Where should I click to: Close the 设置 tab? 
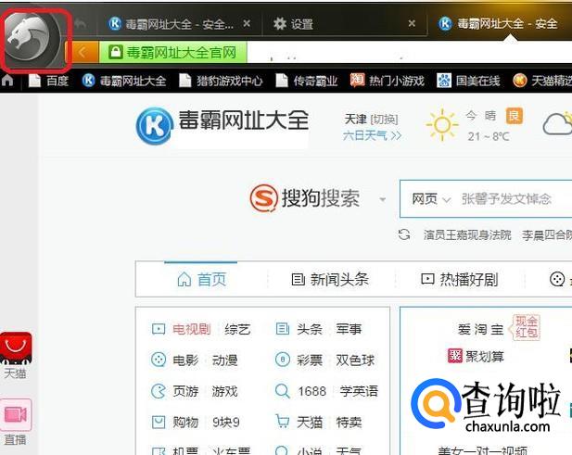[x=412, y=23]
